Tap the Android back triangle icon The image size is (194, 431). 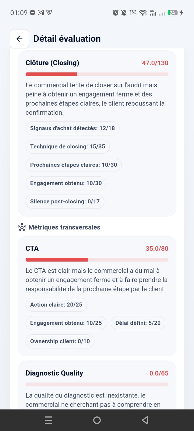point(145,420)
